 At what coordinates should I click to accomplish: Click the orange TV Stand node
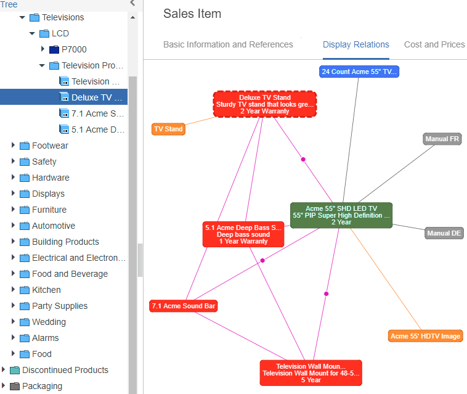click(168, 129)
